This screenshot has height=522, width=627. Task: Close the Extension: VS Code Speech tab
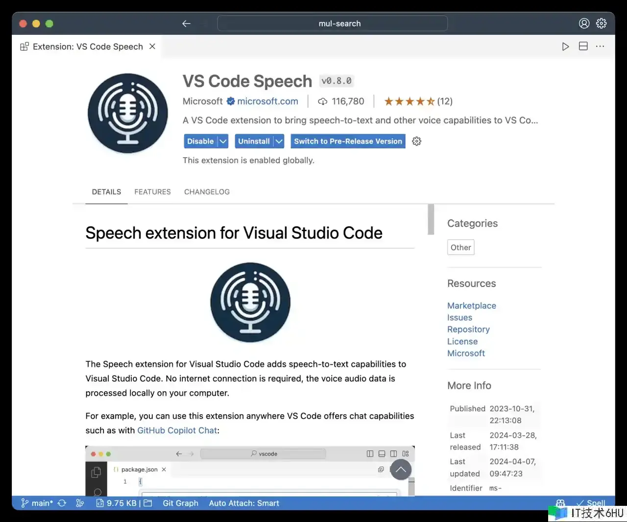point(152,47)
